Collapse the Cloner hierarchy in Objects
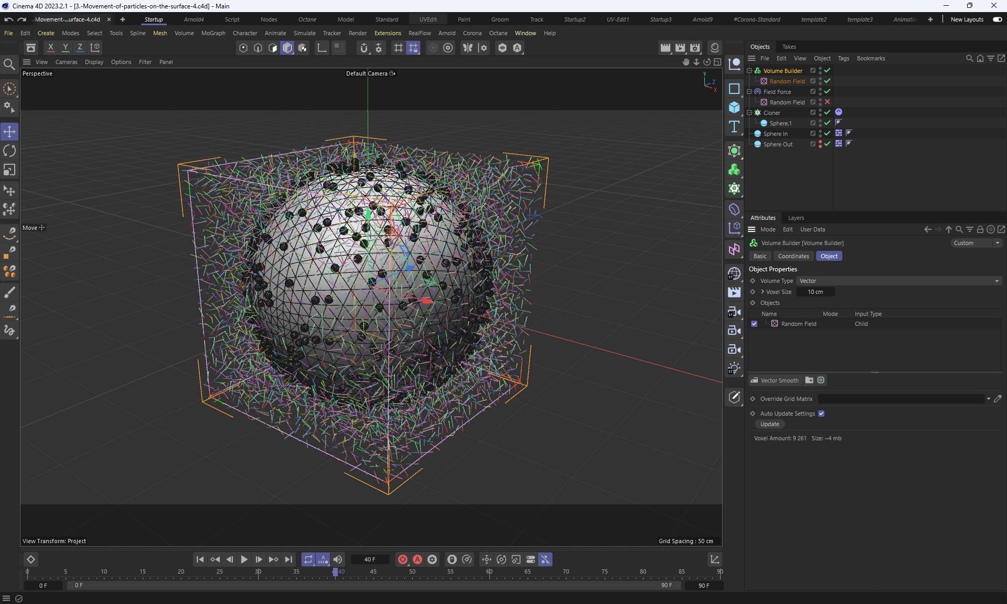This screenshot has height=604, width=1007. point(749,112)
